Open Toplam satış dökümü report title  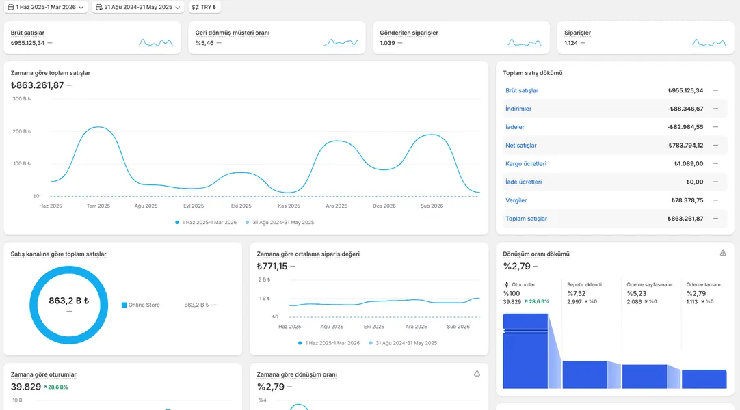532,73
